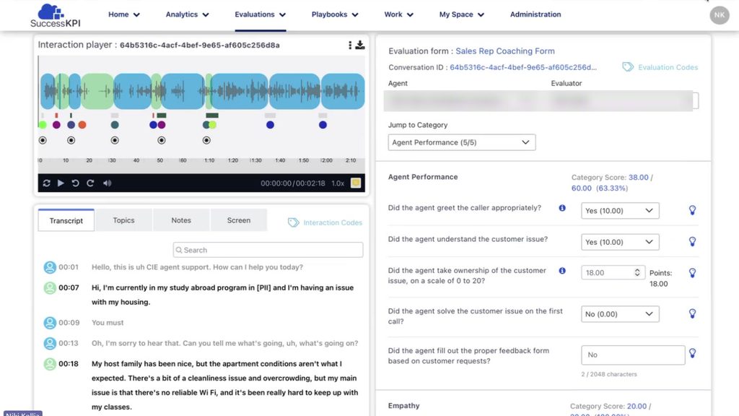This screenshot has height=416, width=739.
Task: Click the rewind (skip back) icon
Action: pos(75,183)
